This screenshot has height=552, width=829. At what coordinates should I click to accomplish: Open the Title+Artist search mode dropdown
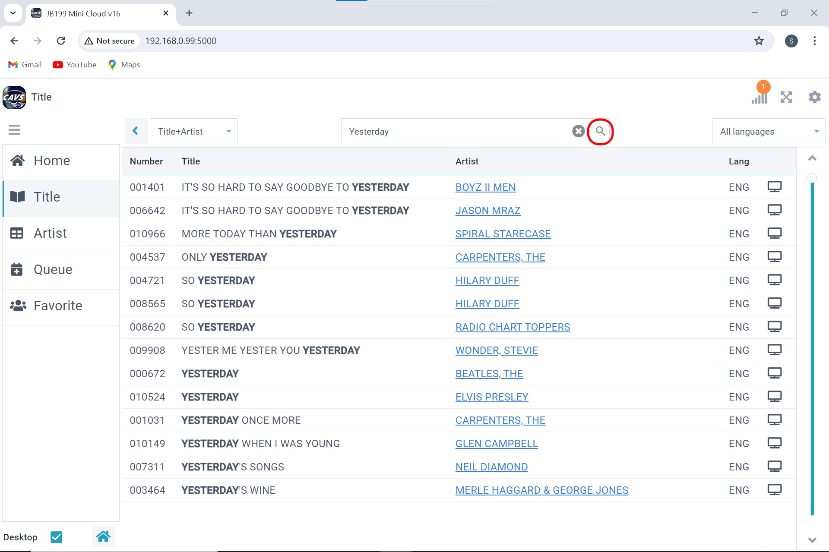pyautogui.click(x=194, y=131)
